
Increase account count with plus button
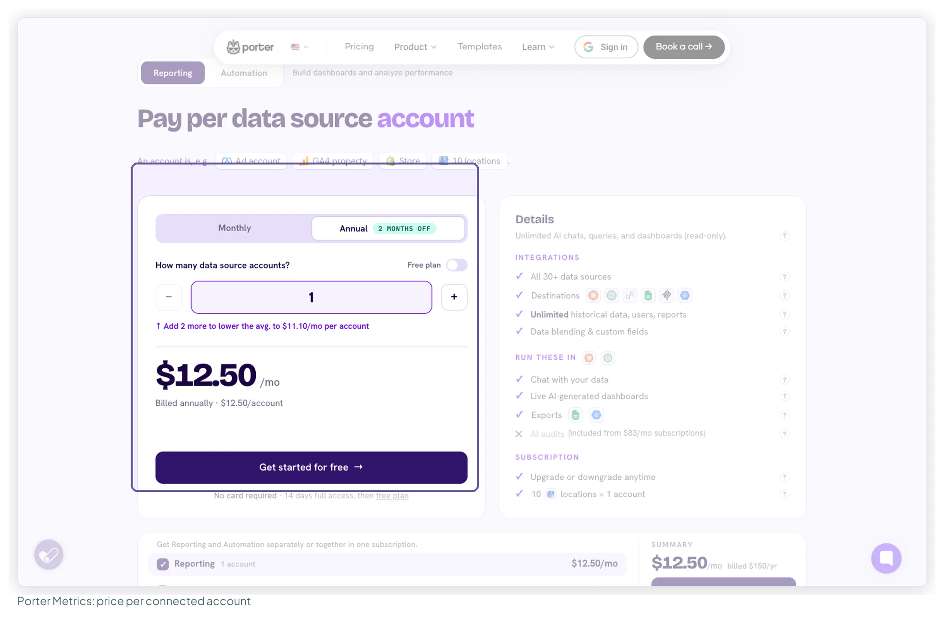(x=454, y=297)
